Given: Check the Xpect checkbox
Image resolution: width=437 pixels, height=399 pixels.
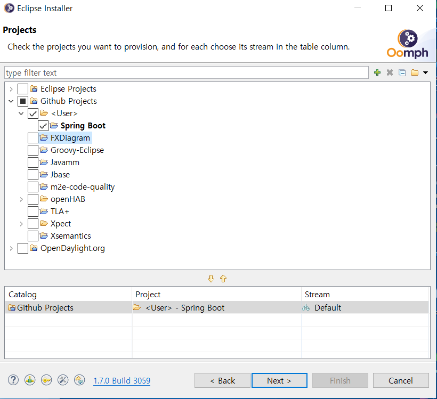Looking at the screenshot, I should (33, 224).
